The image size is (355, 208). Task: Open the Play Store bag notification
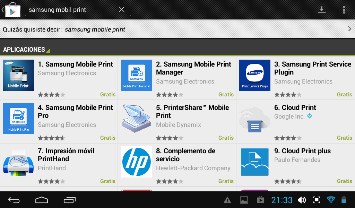pos(261,200)
